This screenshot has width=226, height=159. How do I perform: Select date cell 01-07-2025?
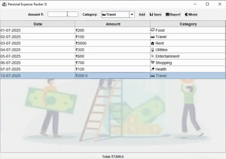38,30
